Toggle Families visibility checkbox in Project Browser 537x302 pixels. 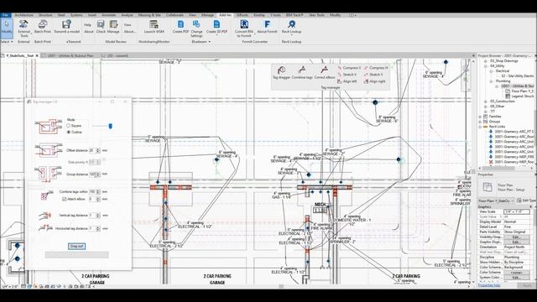[485, 117]
